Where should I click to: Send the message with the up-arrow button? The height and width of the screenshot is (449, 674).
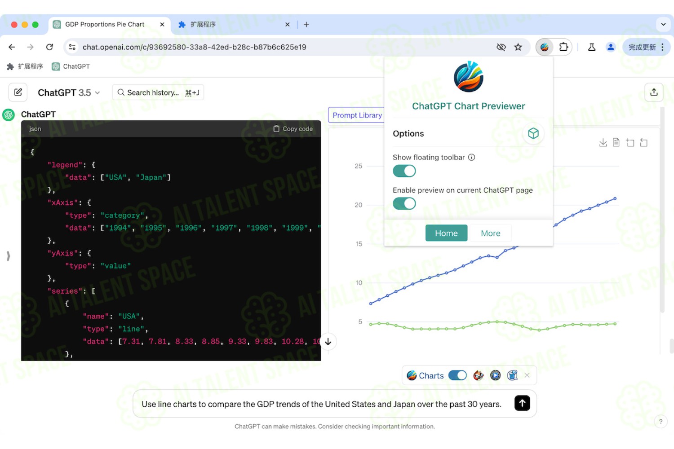tap(522, 403)
